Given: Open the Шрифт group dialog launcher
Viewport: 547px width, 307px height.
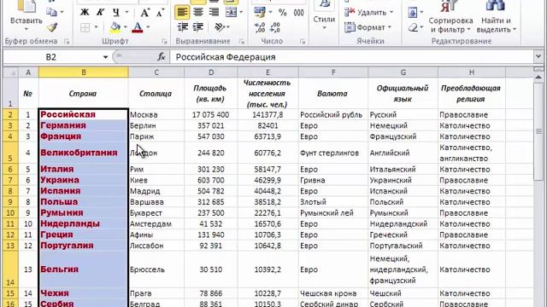Looking at the screenshot, I should 164,42.
